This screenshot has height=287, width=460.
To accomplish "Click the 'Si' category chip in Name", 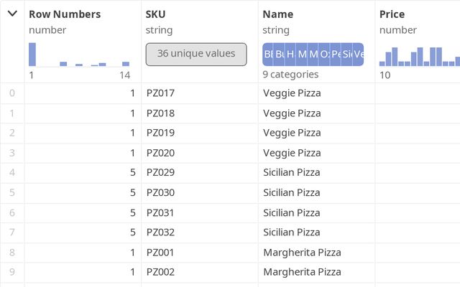I will point(347,54).
